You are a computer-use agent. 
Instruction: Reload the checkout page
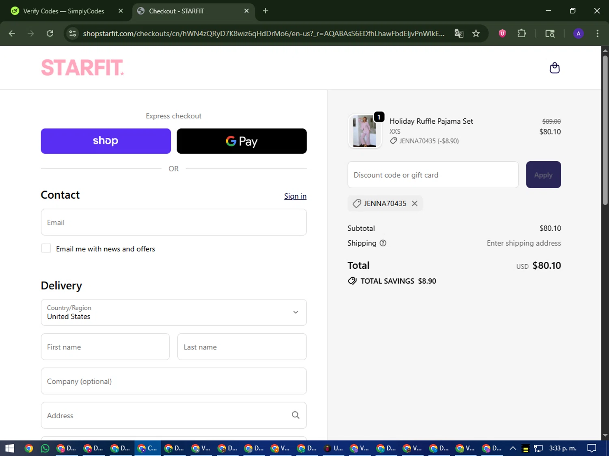click(50, 34)
